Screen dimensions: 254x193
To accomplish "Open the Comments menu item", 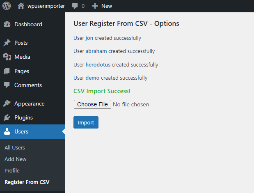I will (28, 85).
